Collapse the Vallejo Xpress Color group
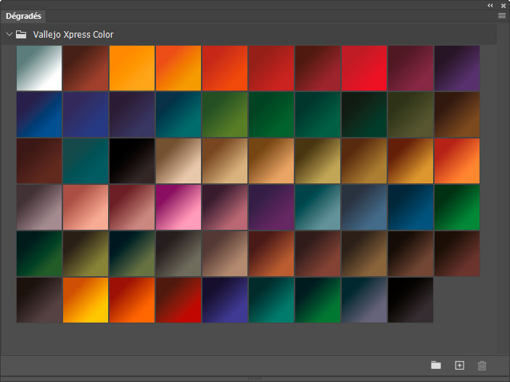 point(9,34)
